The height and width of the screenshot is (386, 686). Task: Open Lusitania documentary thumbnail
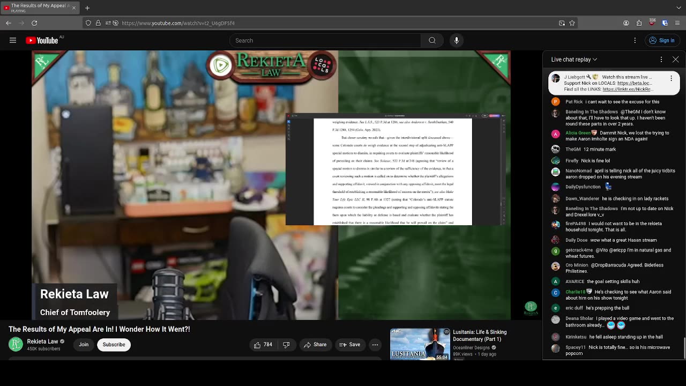(x=420, y=344)
